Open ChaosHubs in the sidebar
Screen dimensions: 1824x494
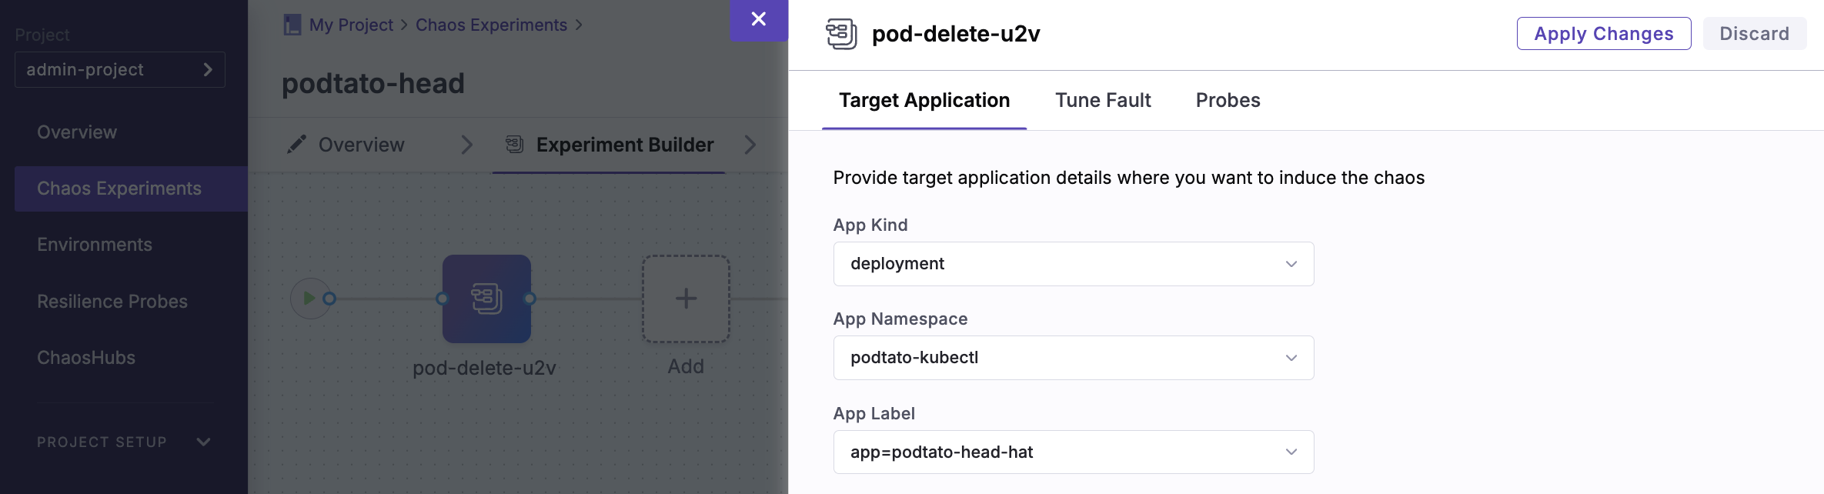(x=86, y=358)
